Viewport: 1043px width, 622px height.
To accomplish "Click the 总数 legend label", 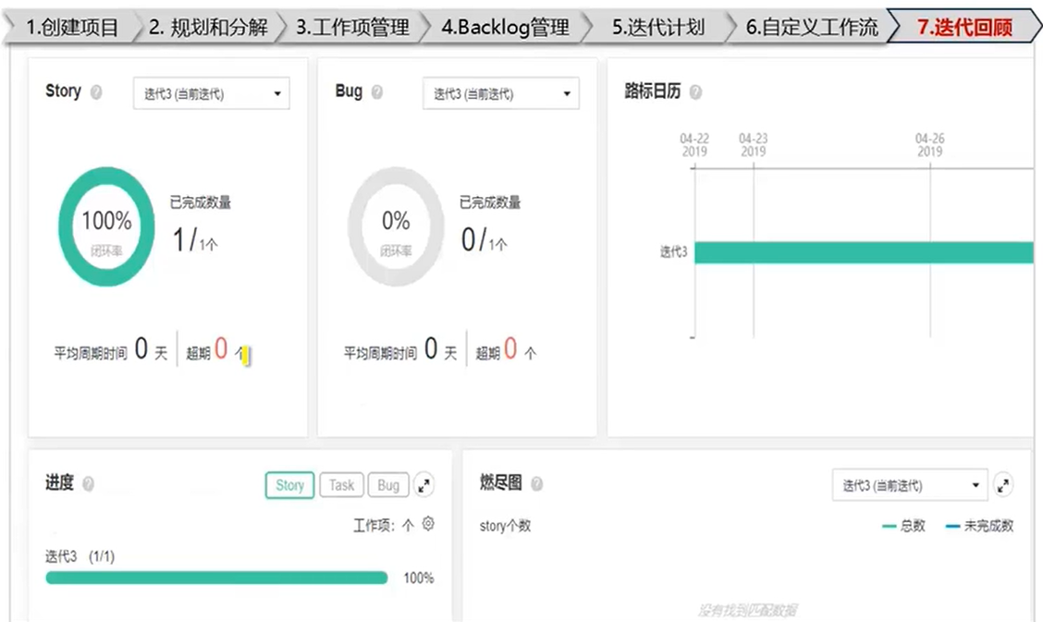I will 911,524.
